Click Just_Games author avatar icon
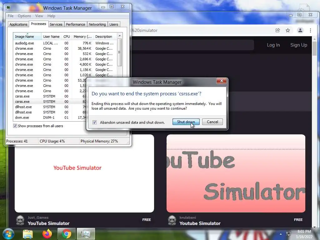Viewport: 320px width, 240px height. (20, 220)
